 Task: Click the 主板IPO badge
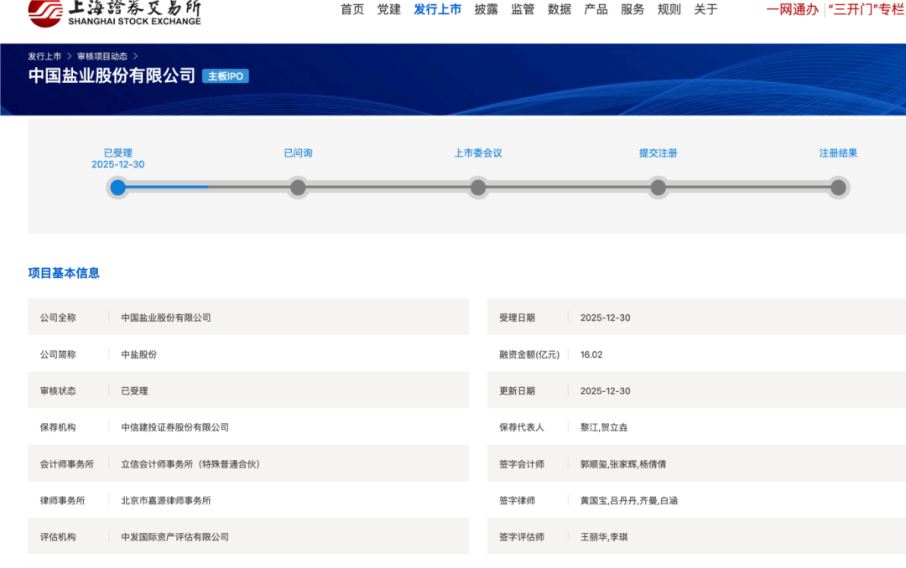pos(226,76)
